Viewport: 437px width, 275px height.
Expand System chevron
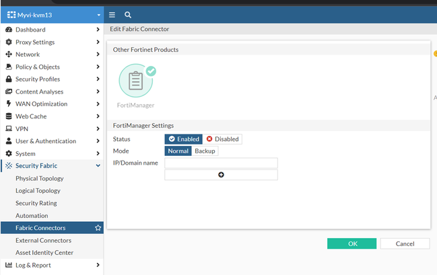(98, 153)
